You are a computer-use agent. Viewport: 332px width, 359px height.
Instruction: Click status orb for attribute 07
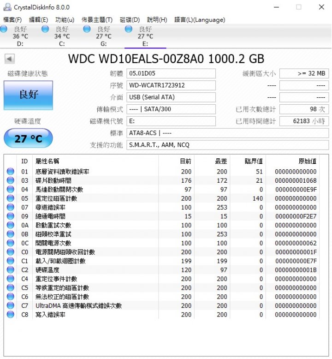click(x=10, y=207)
